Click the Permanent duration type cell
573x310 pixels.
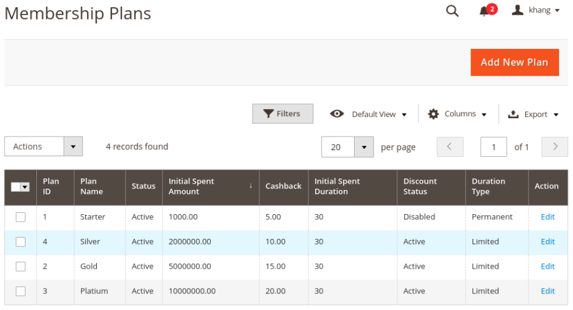pyautogui.click(x=497, y=217)
